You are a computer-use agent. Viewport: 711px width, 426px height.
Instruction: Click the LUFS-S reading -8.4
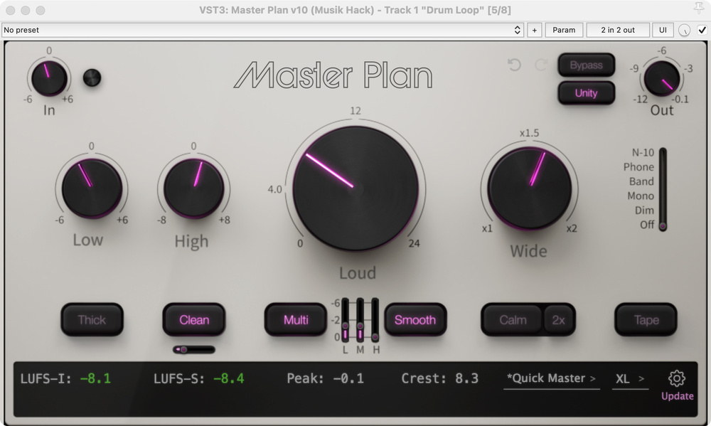[x=228, y=378]
